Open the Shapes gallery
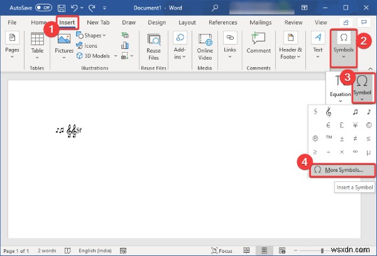The width and height of the screenshot is (377, 256). pyautogui.click(x=91, y=36)
